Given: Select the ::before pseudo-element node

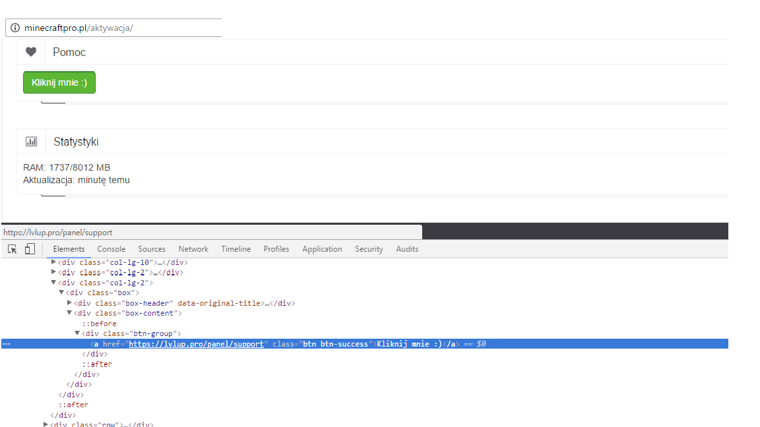Looking at the screenshot, I should click(x=99, y=324).
